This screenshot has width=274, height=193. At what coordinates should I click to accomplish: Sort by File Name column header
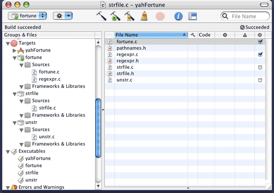pos(150,35)
